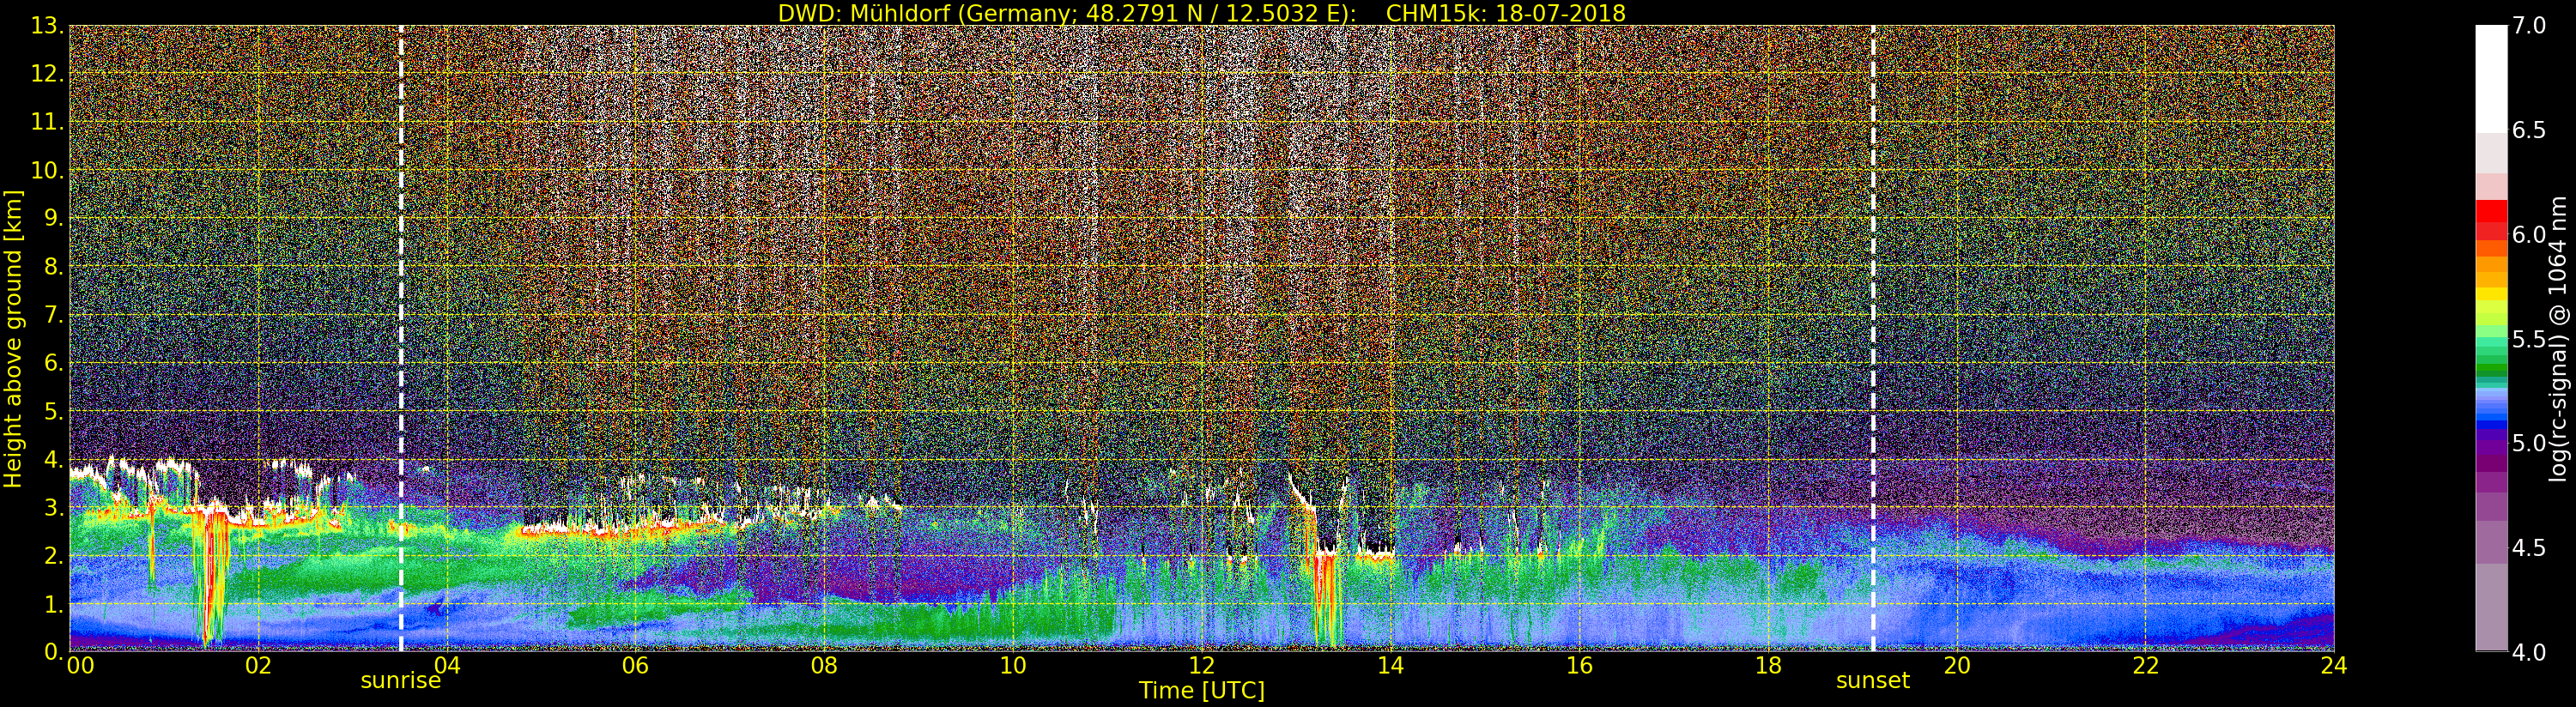The image size is (2576, 707).
Task: Click the '5.0' colorbar tick value
Action: pos(2529,443)
